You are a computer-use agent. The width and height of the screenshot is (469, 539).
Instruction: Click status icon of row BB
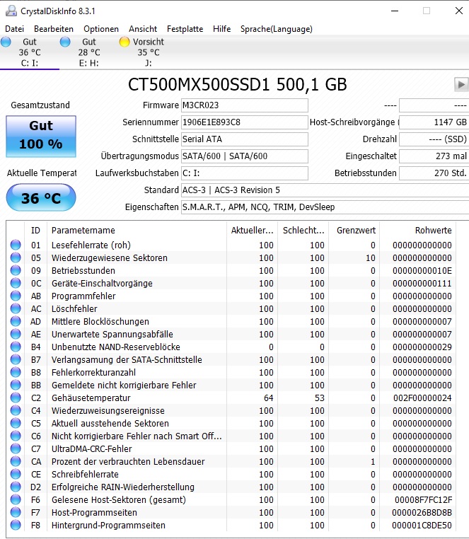(x=16, y=385)
